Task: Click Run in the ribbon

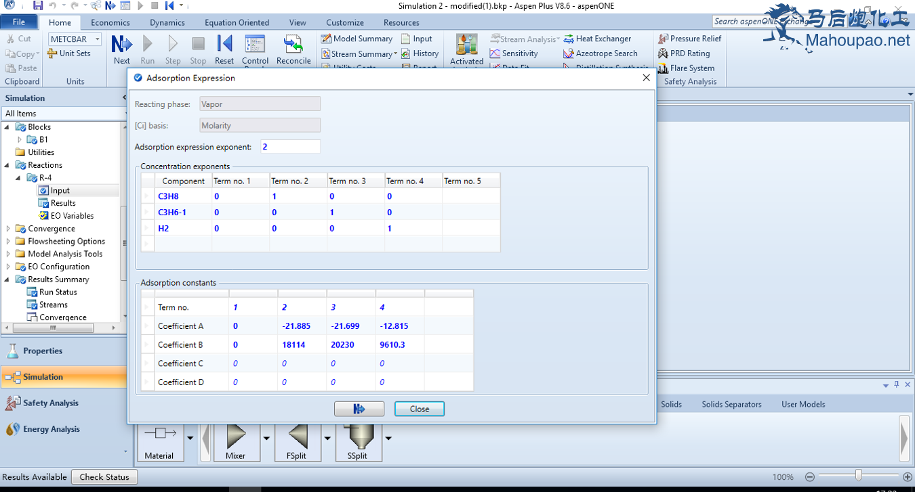Action: pos(147,49)
